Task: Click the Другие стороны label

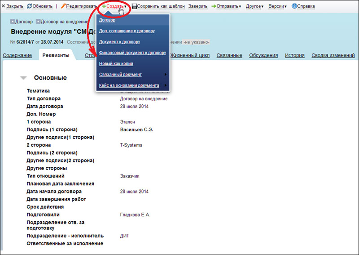Action: (47, 168)
